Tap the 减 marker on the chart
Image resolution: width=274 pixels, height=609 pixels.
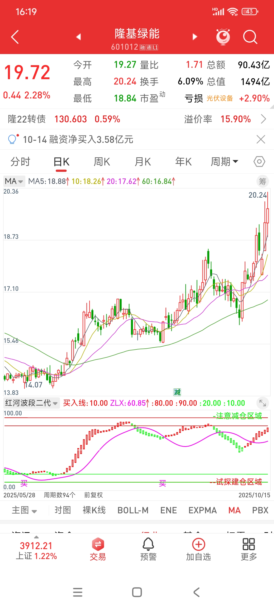tap(177, 392)
